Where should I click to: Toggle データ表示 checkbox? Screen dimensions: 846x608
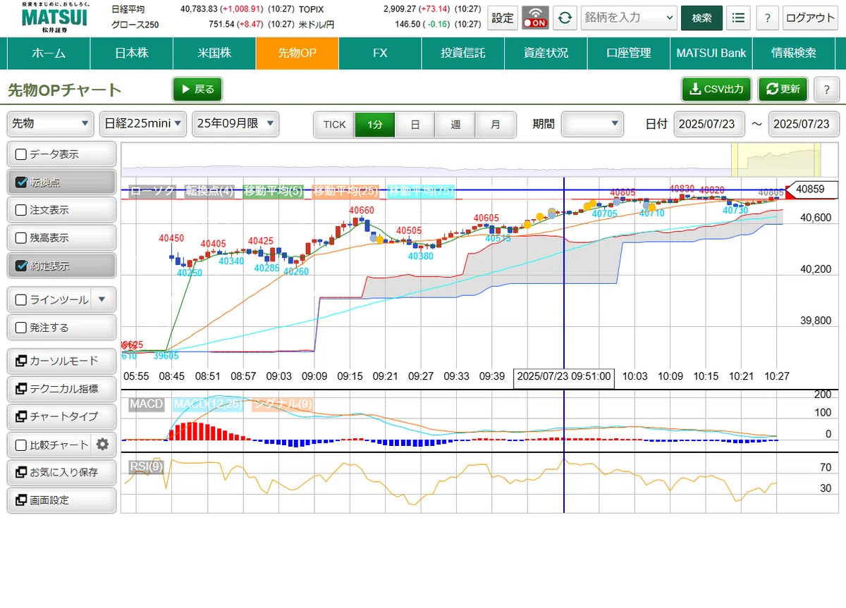[x=21, y=154]
